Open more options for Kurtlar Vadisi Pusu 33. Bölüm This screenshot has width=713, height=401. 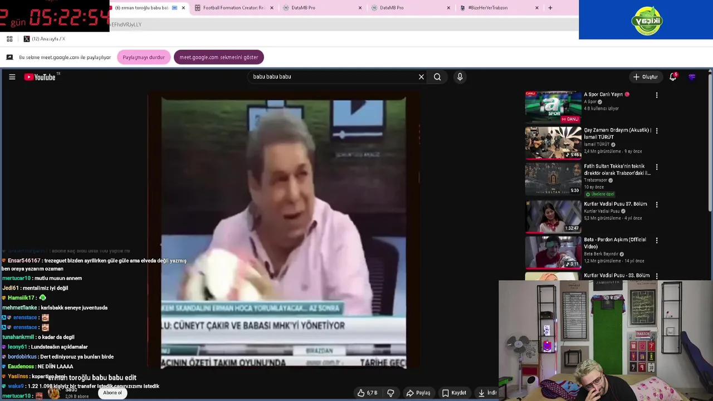[657, 276]
